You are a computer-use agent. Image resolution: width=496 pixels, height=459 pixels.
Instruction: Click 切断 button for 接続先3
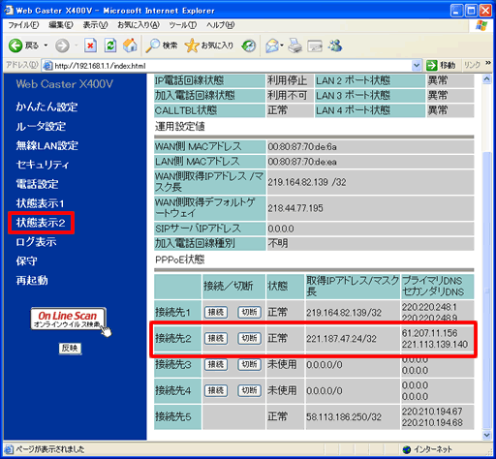pyautogui.click(x=249, y=364)
